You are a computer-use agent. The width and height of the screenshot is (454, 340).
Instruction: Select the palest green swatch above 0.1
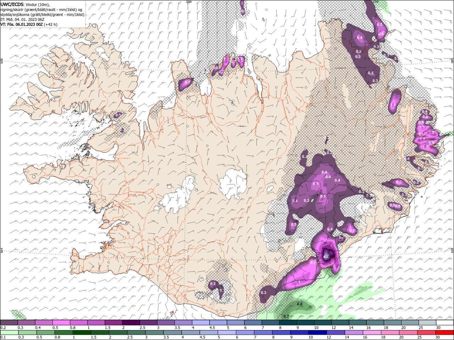9,333
